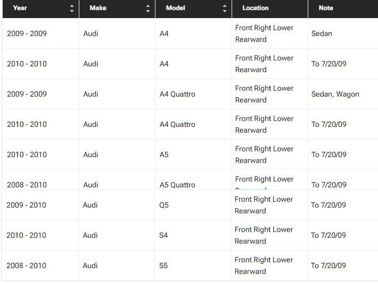Select the S5 model cell
The width and height of the screenshot is (378, 283).
point(163,265)
